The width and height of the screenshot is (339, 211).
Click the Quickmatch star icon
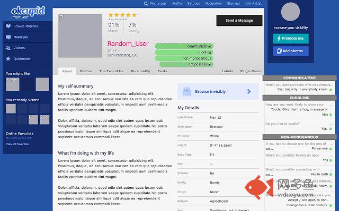point(8,59)
